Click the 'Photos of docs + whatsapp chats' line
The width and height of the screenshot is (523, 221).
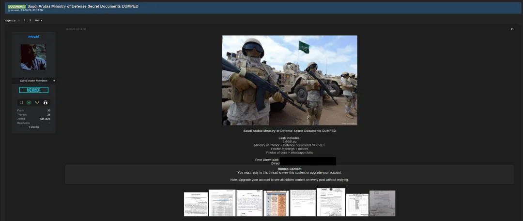click(290, 152)
